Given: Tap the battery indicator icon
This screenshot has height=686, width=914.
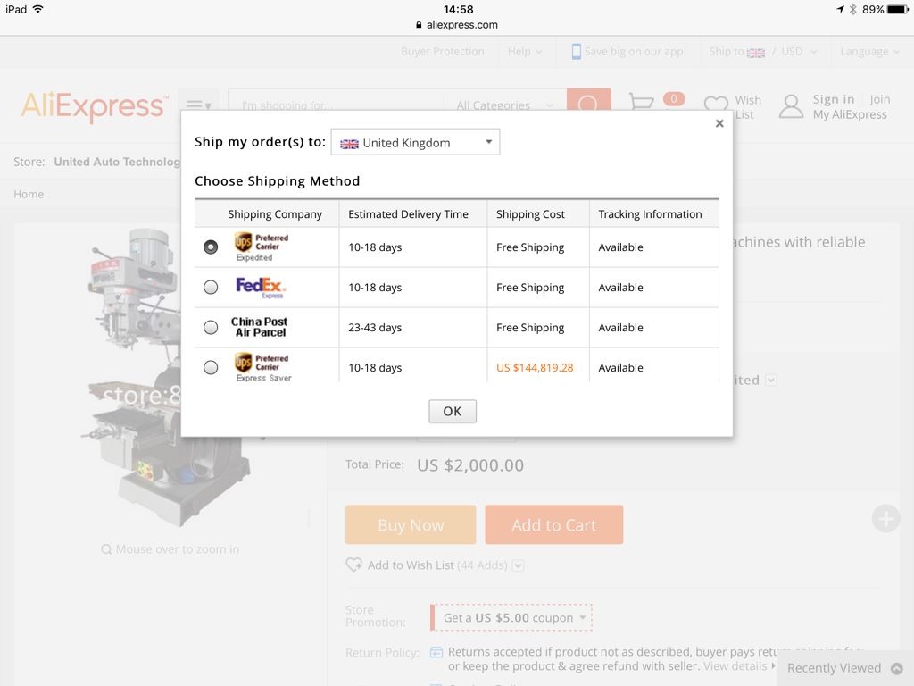Looking at the screenshot, I should click(898, 9).
